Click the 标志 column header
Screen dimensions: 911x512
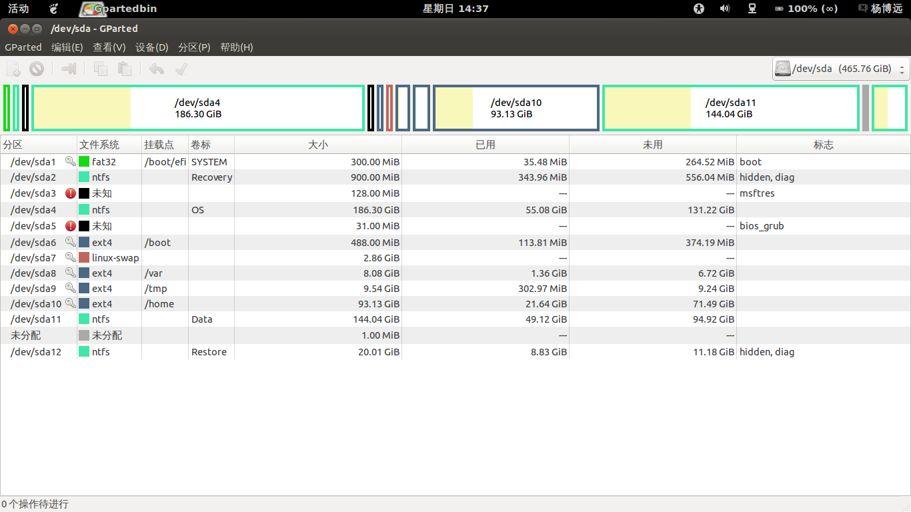[824, 145]
